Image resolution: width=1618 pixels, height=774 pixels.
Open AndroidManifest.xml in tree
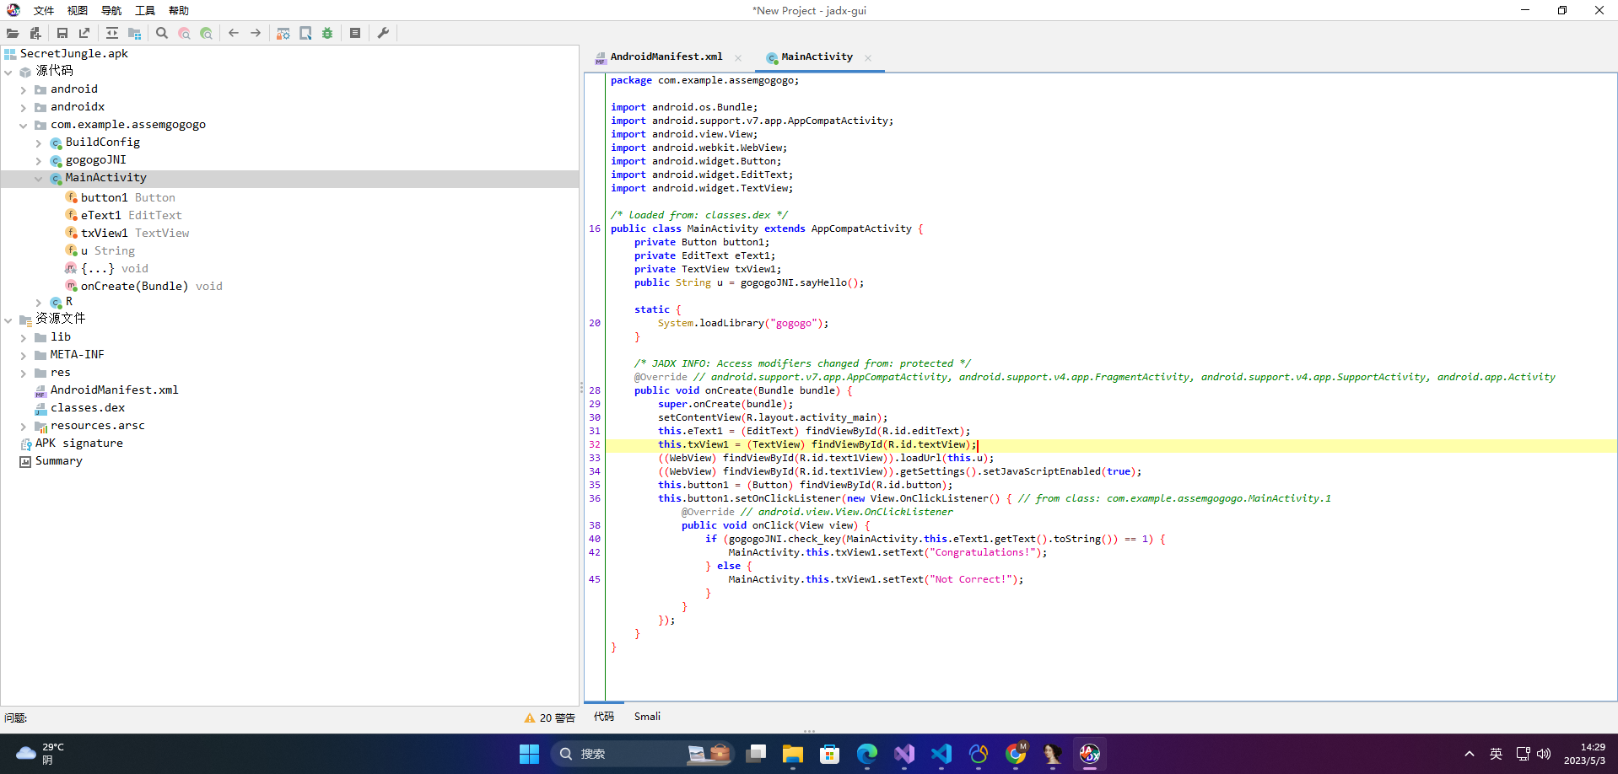(x=106, y=390)
